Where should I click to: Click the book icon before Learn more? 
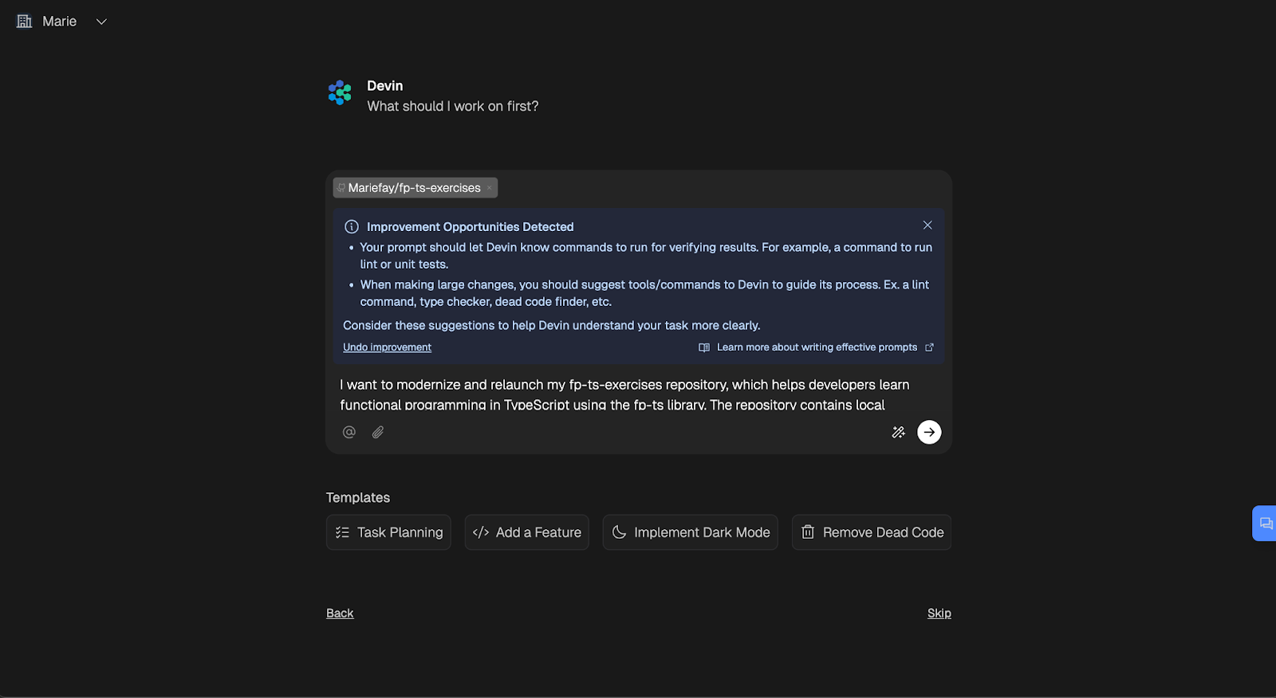704,347
